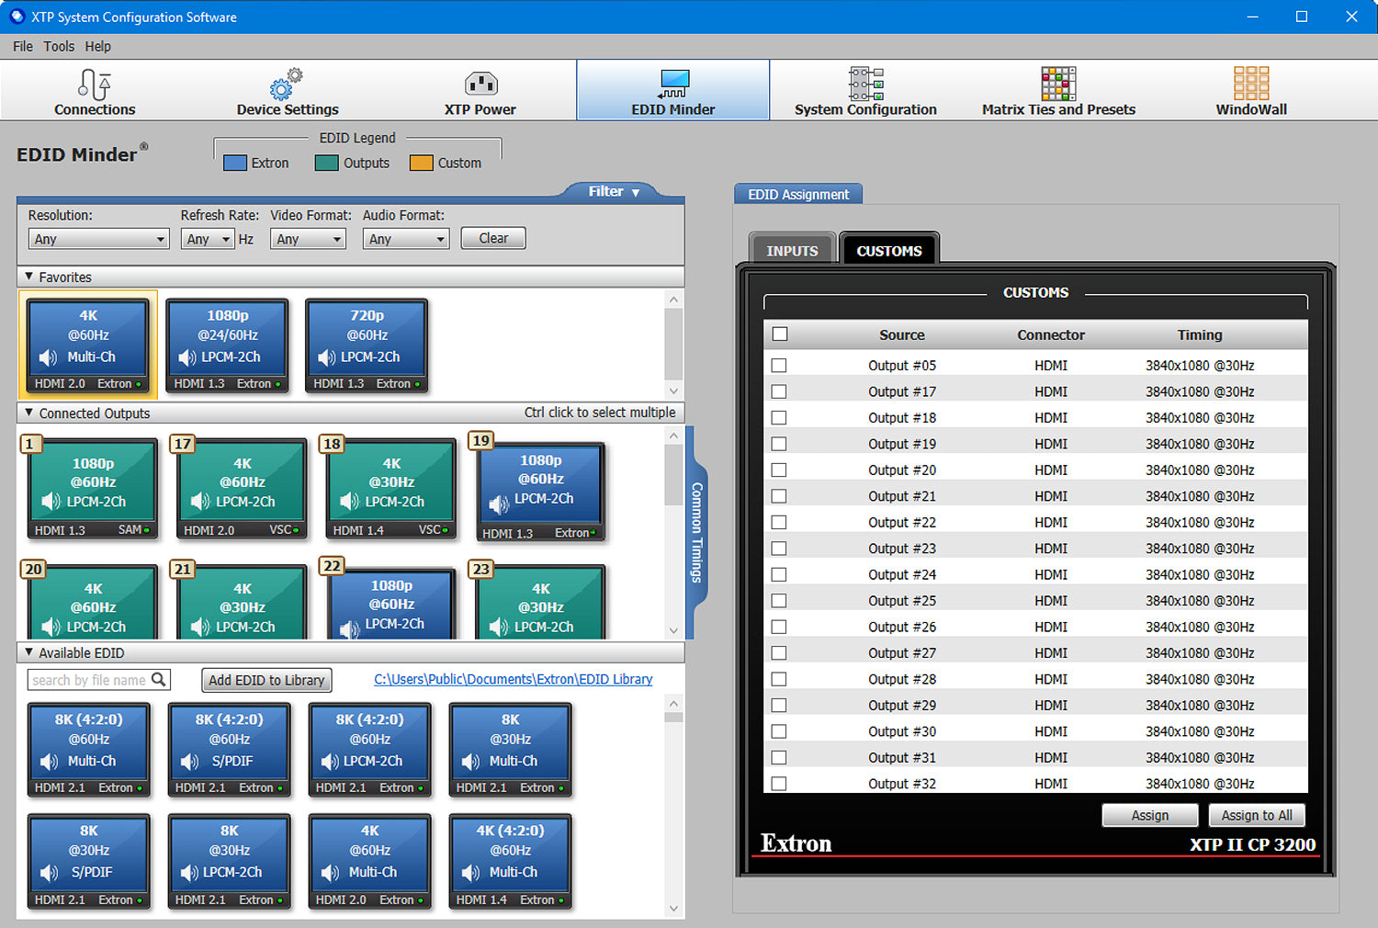Open the Refresh Rate dropdown
Image resolution: width=1378 pixels, height=928 pixels.
207,239
